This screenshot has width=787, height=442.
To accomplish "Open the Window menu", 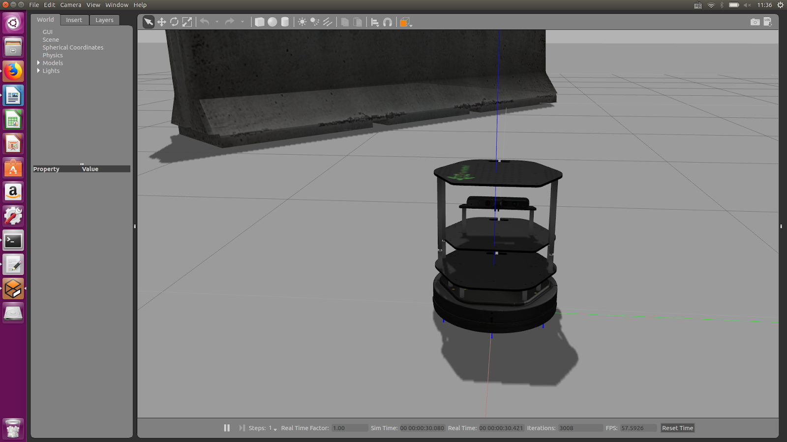I will [x=117, y=5].
